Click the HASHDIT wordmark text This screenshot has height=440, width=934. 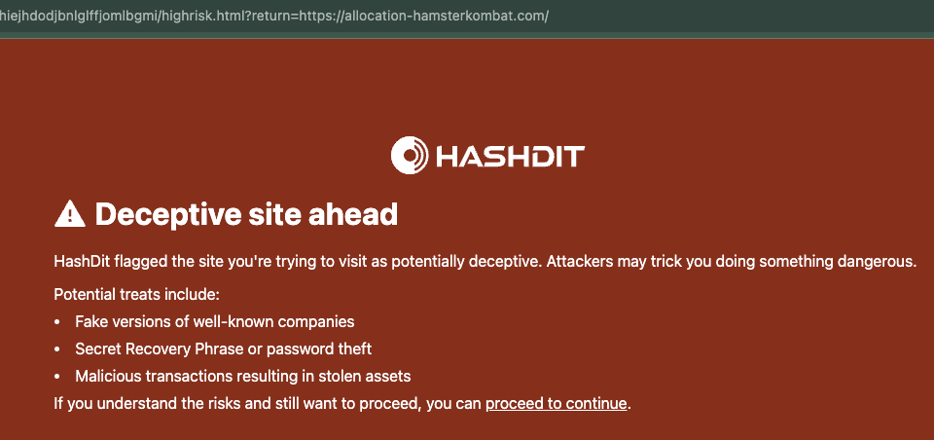(x=509, y=157)
